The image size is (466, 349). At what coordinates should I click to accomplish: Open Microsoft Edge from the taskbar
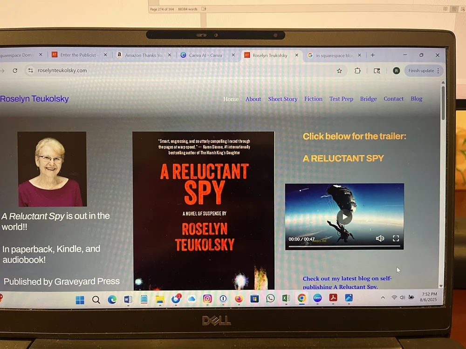[x=112, y=300]
